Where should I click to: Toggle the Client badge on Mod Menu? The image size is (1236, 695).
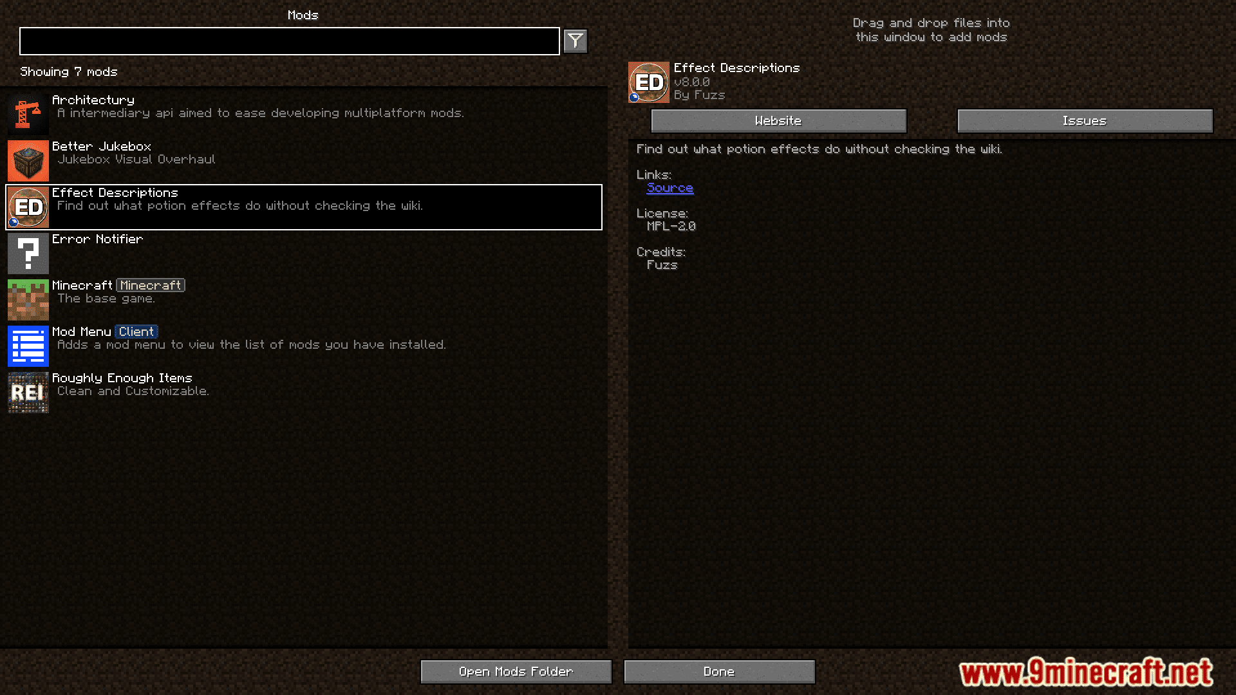[x=135, y=331]
